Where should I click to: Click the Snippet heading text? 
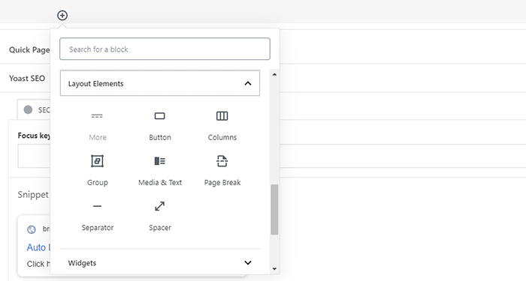33,195
